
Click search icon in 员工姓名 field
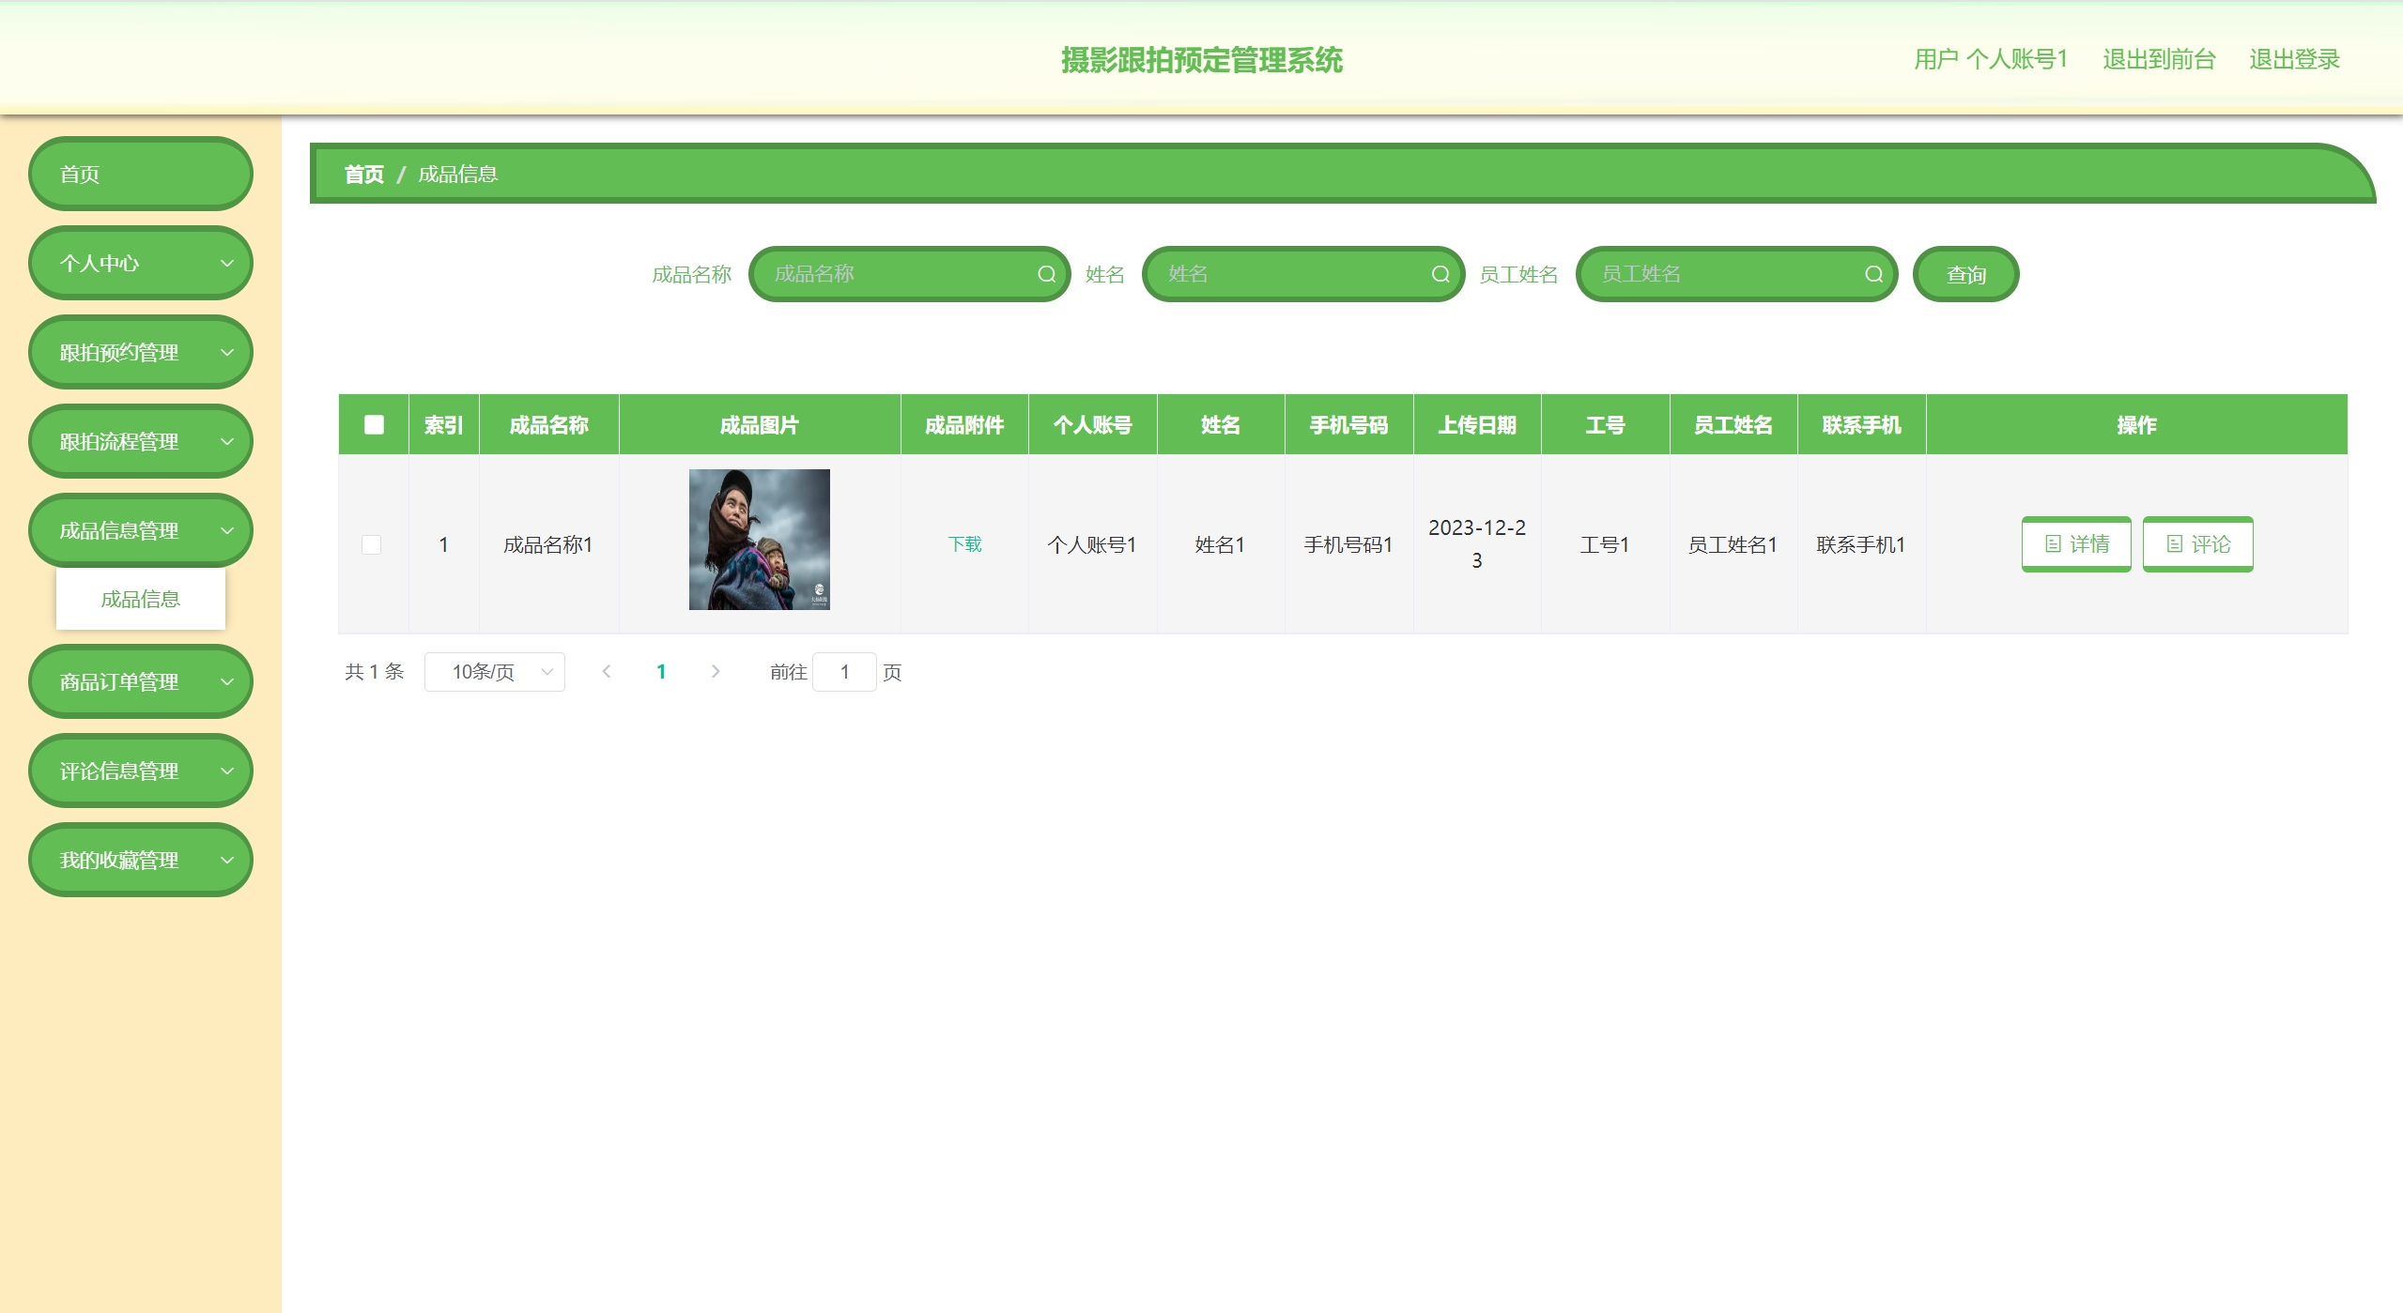point(1873,274)
